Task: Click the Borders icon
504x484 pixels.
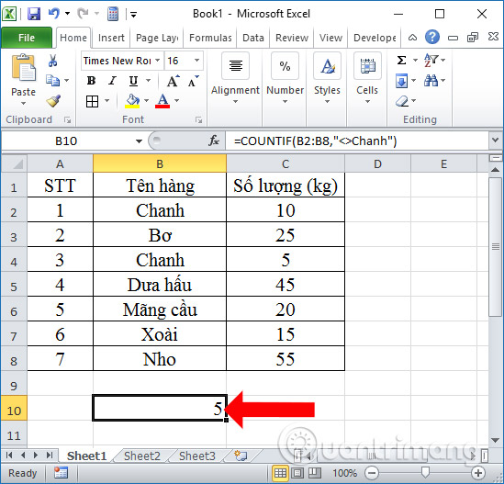Action: (x=92, y=101)
